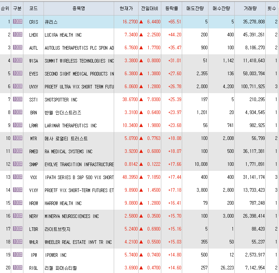Click the 100% badge in the WHLR row
This screenshot has height=273, width=279.
(x=18, y=242)
